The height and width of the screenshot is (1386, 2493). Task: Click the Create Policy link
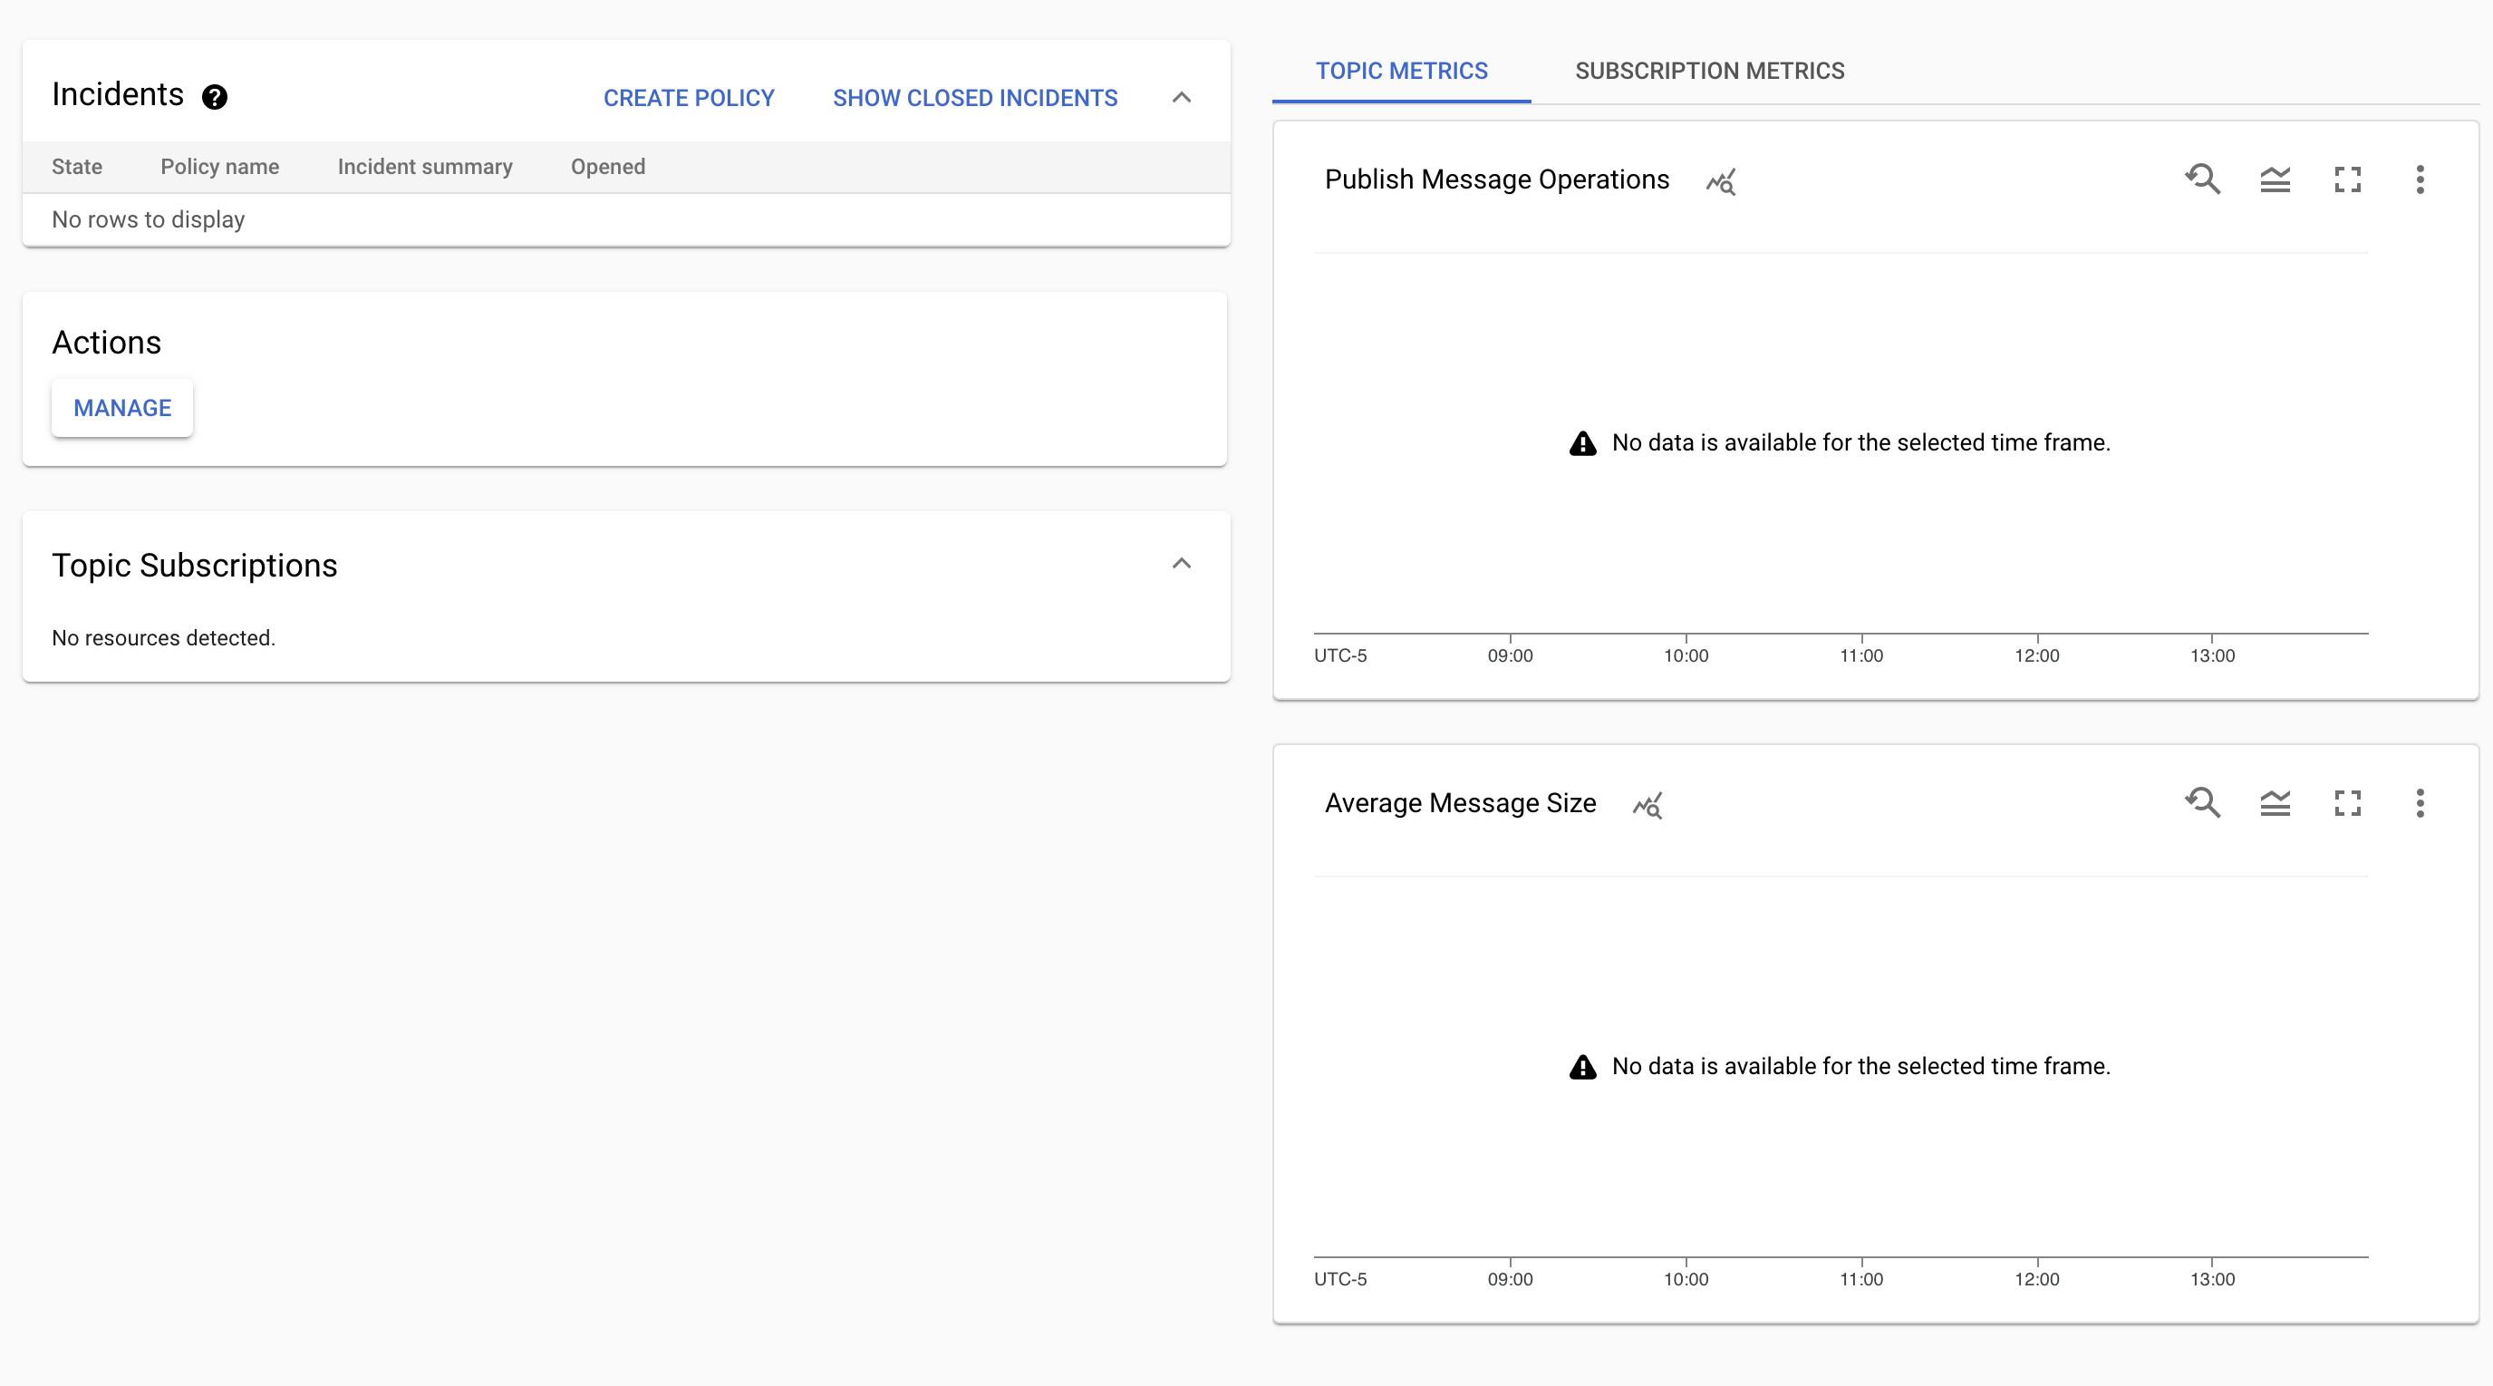[x=688, y=98]
